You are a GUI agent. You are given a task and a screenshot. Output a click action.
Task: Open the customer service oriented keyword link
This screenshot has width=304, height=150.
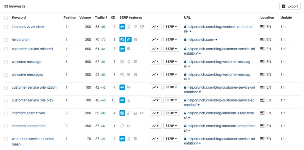pos(32,49)
